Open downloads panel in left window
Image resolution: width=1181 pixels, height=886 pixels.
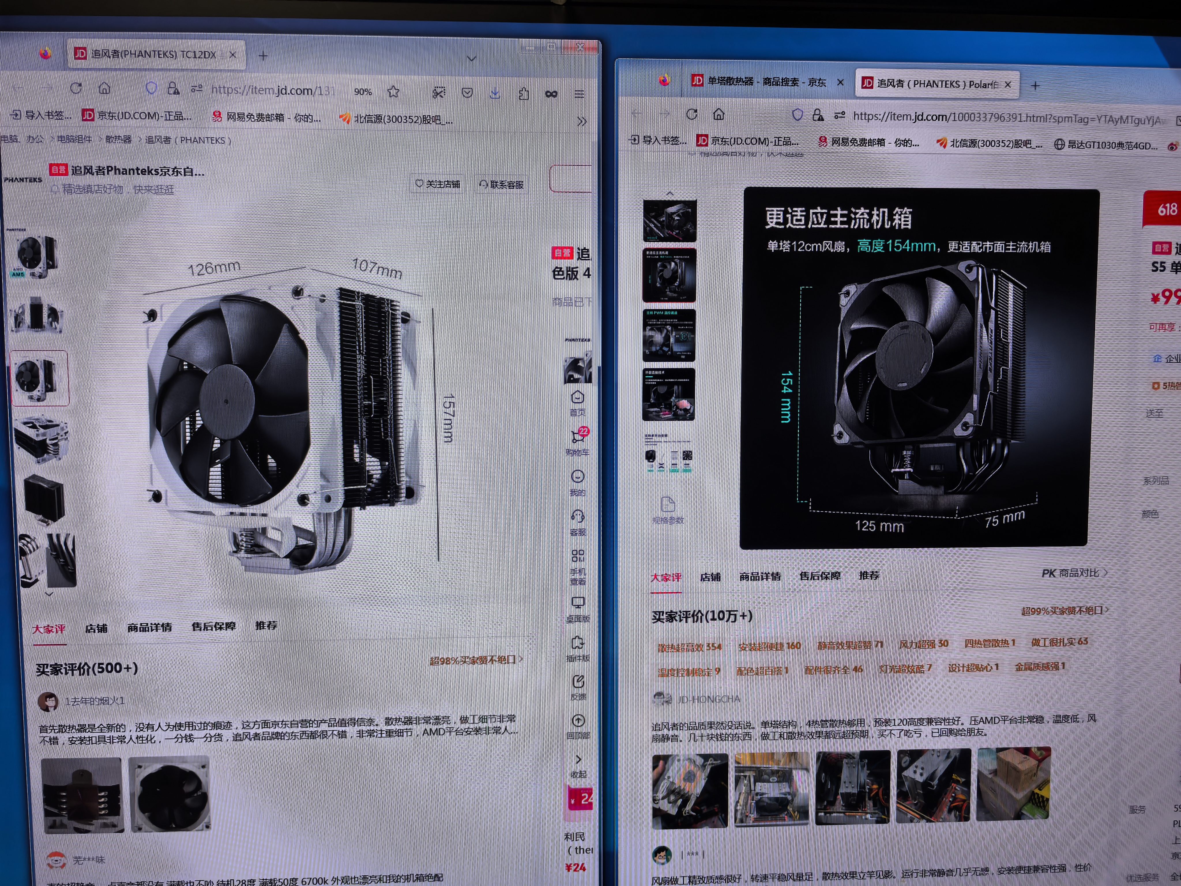pos(495,93)
